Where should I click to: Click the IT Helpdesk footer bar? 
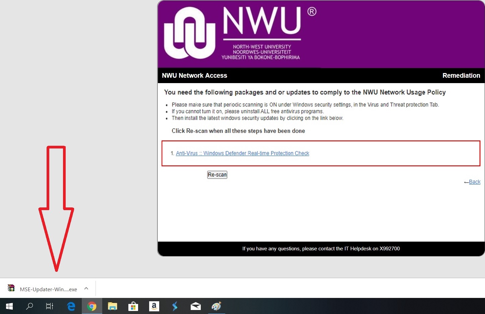[x=321, y=248]
